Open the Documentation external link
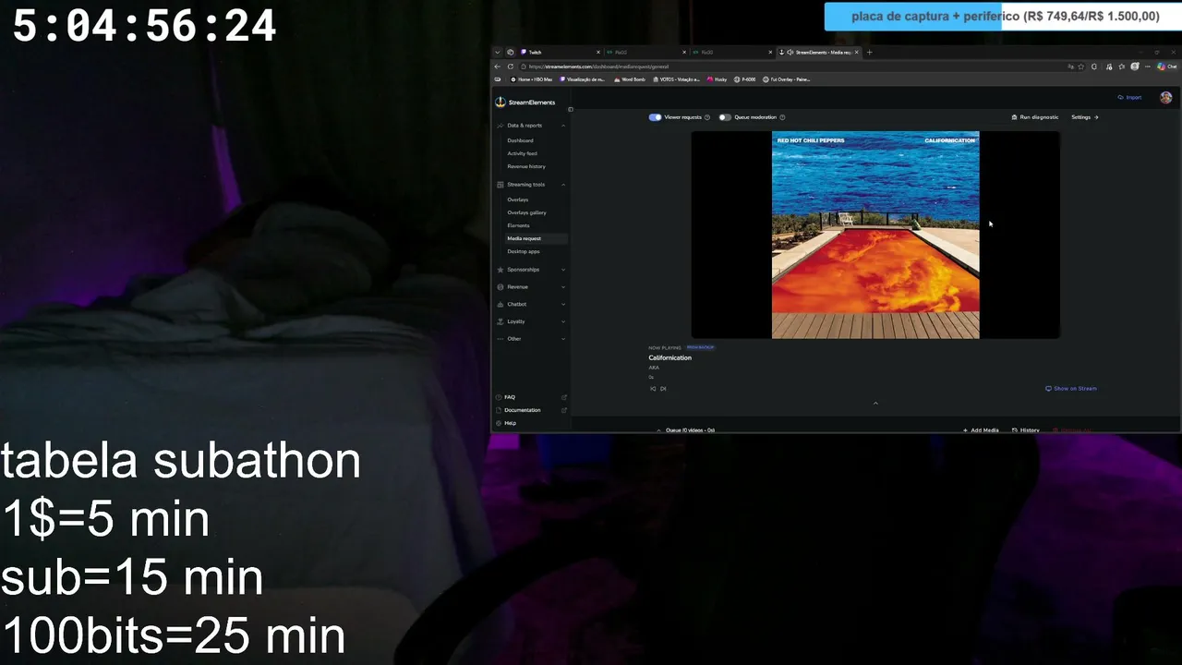This screenshot has height=665, width=1182. pos(564,410)
